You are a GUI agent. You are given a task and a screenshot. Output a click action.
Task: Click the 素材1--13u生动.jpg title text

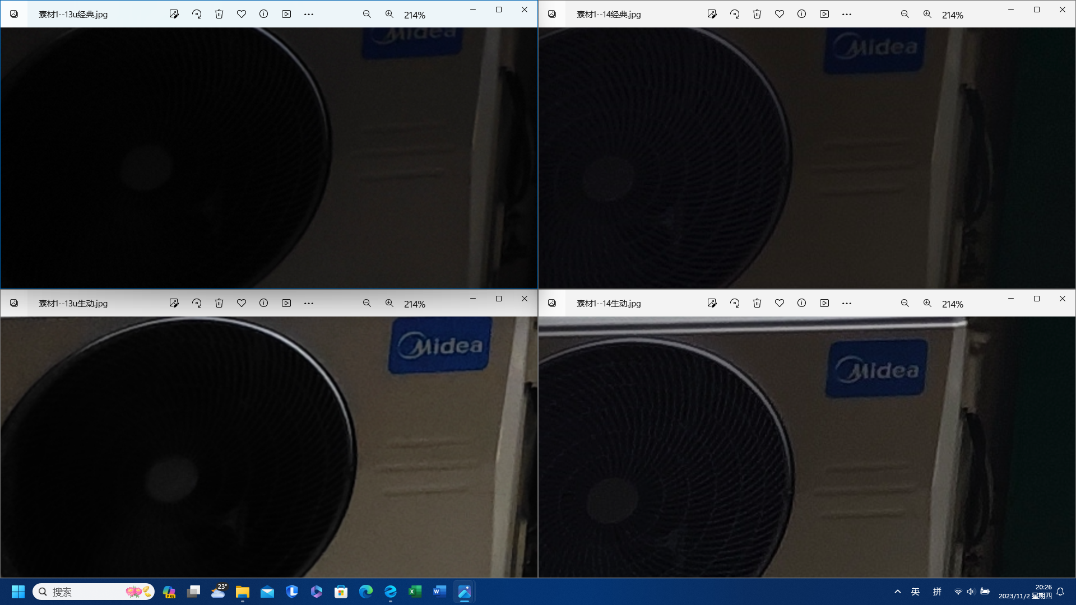pyautogui.click(x=73, y=303)
